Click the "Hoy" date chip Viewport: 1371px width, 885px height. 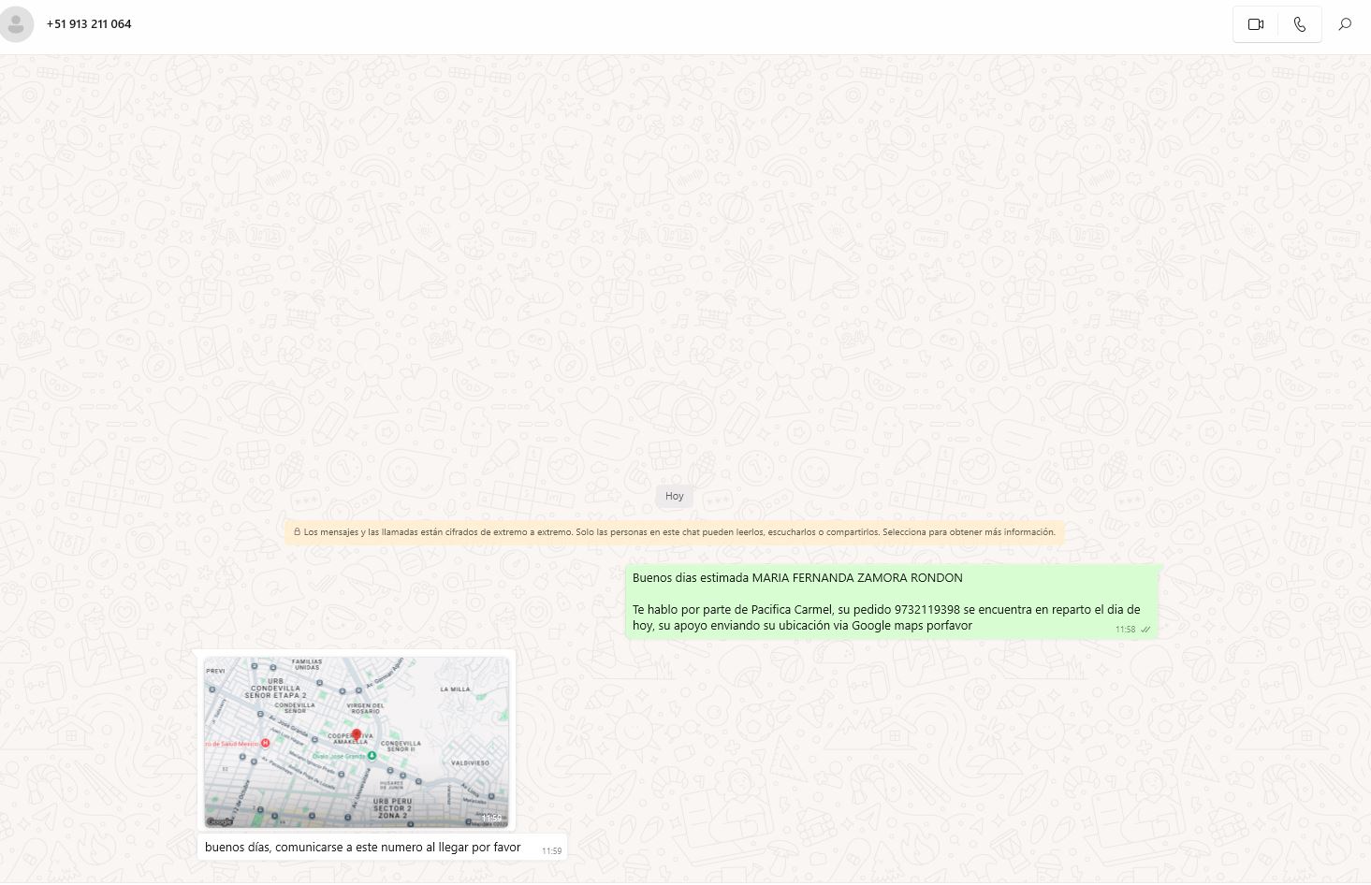tap(674, 496)
